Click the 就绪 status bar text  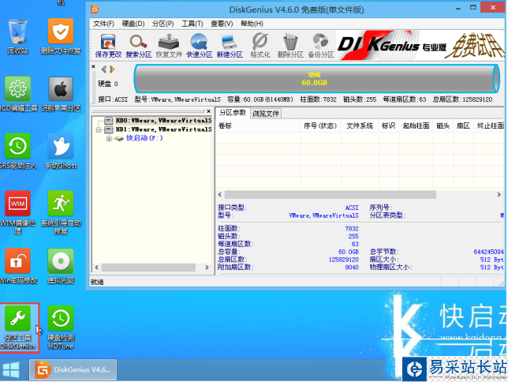[x=97, y=282]
